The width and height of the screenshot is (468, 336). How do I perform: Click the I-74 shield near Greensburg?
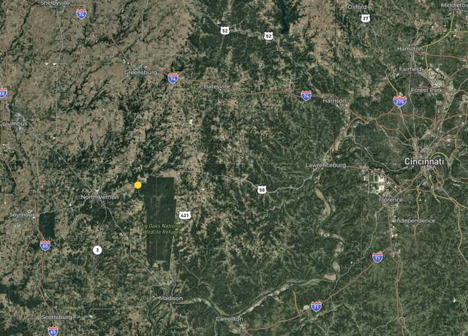(173, 78)
